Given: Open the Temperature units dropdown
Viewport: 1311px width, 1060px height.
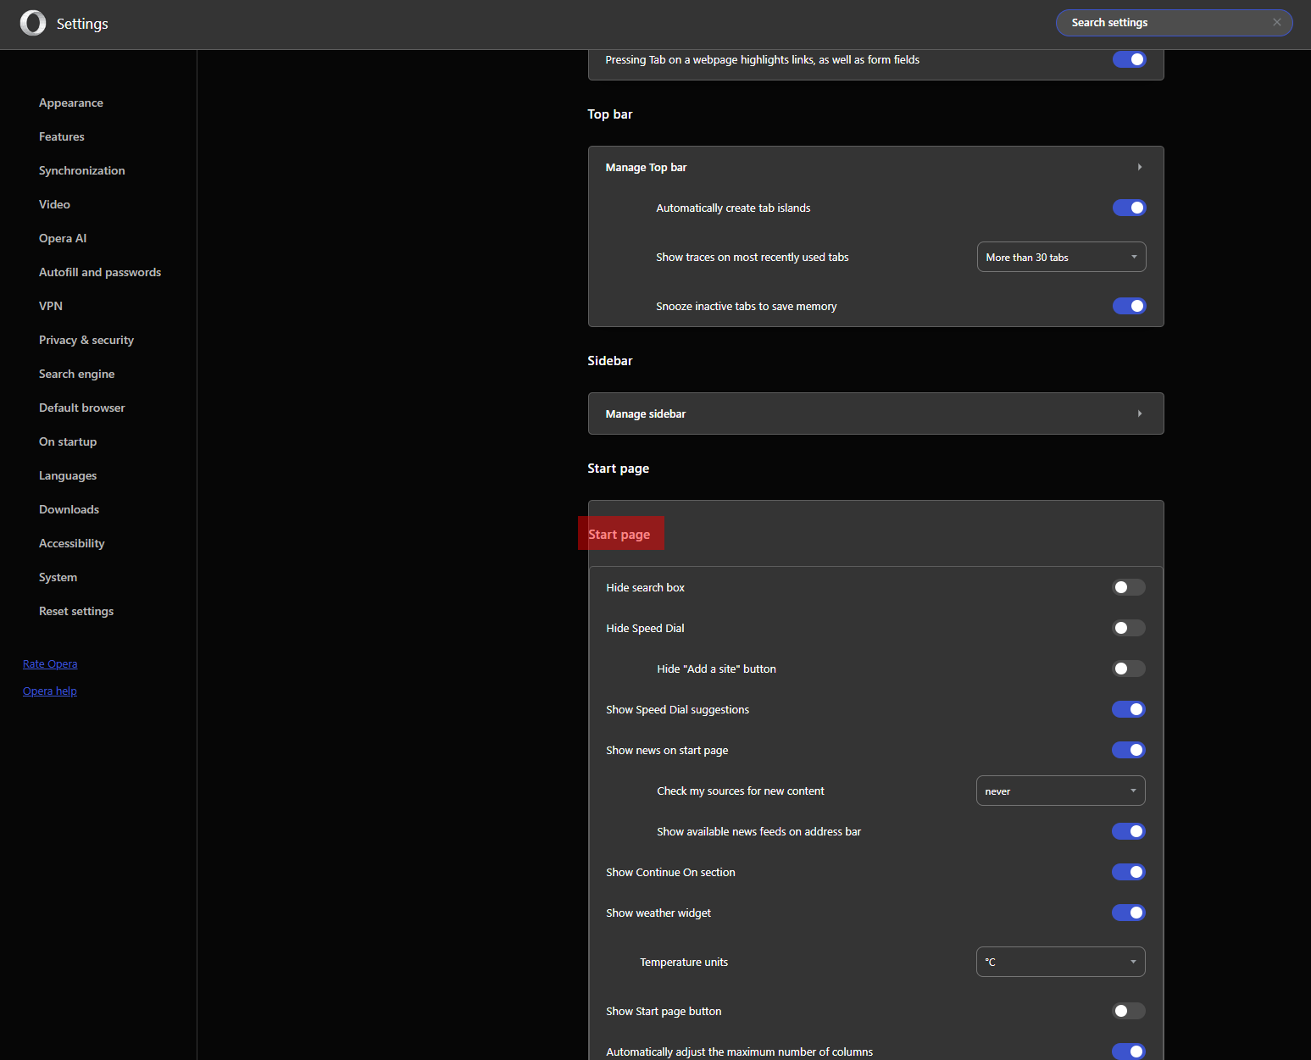Looking at the screenshot, I should 1060,963.
